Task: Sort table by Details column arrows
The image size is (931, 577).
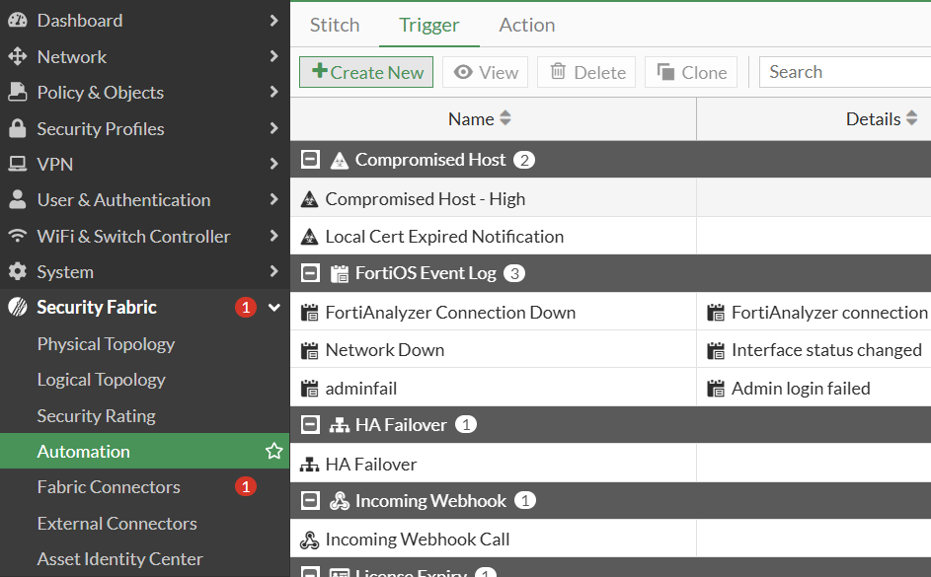Action: [912, 118]
